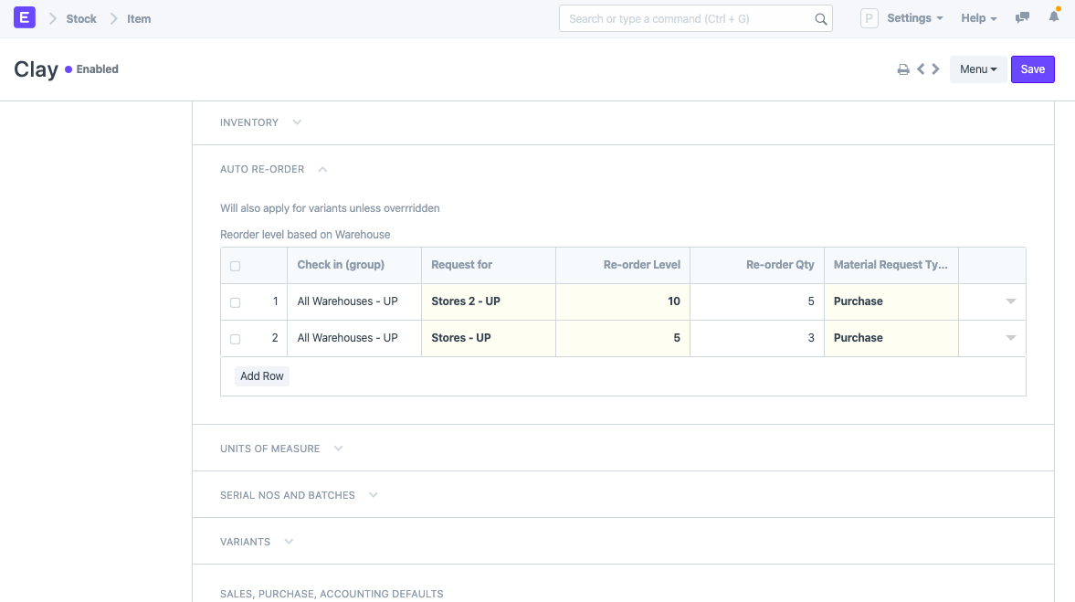Open row 1 edit dropdown arrow
This screenshot has height=602, width=1075.
tap(1010, 301)
